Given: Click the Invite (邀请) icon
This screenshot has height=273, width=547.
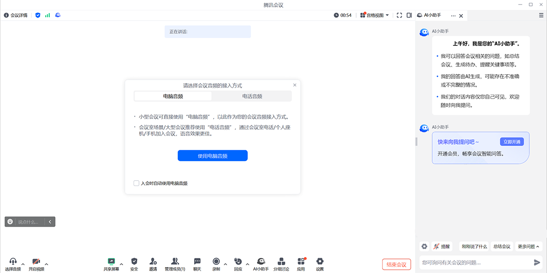Looking at the screenshot, I should point(153,262).
